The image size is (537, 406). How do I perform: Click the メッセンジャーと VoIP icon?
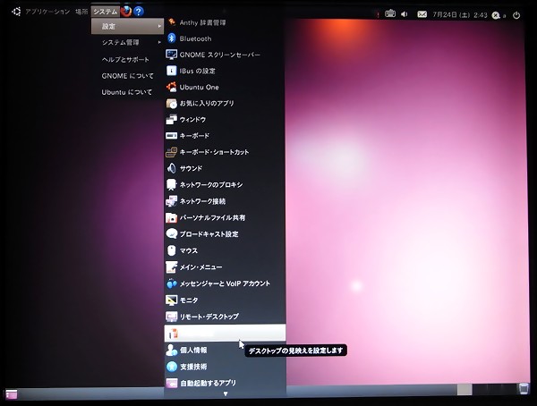click(171, 283)
